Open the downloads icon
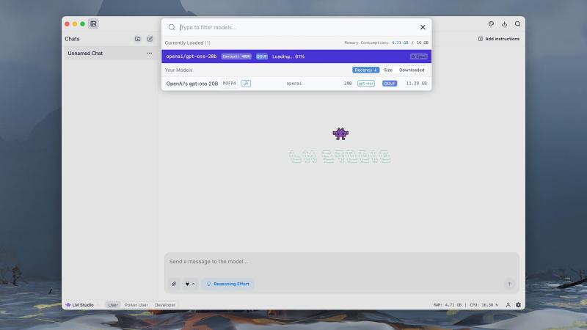This screenshot has width=587, height=330. pyautogui.click(x=504, y=24)
